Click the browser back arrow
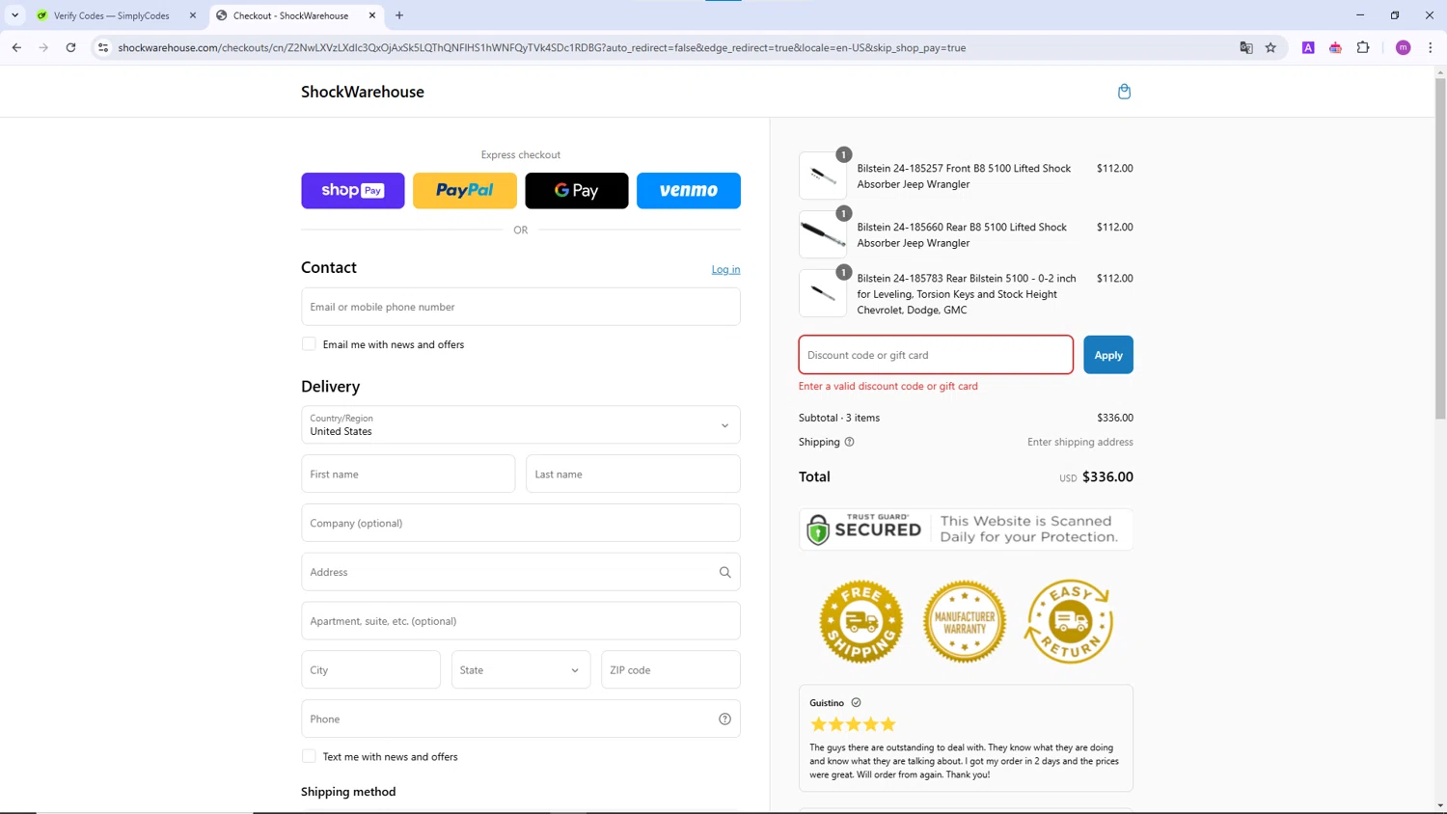 point(16,47)
